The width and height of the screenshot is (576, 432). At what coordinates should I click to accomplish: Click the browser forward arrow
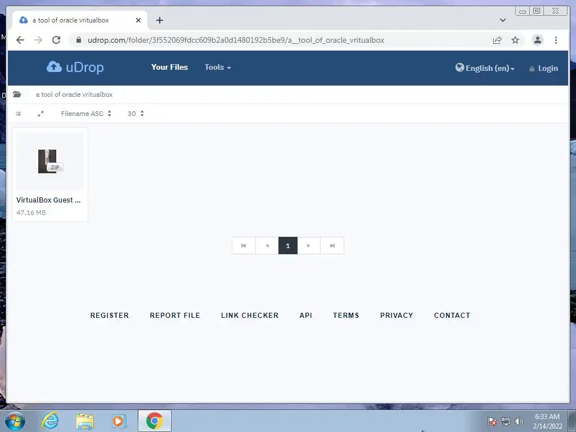coord(38,40)
